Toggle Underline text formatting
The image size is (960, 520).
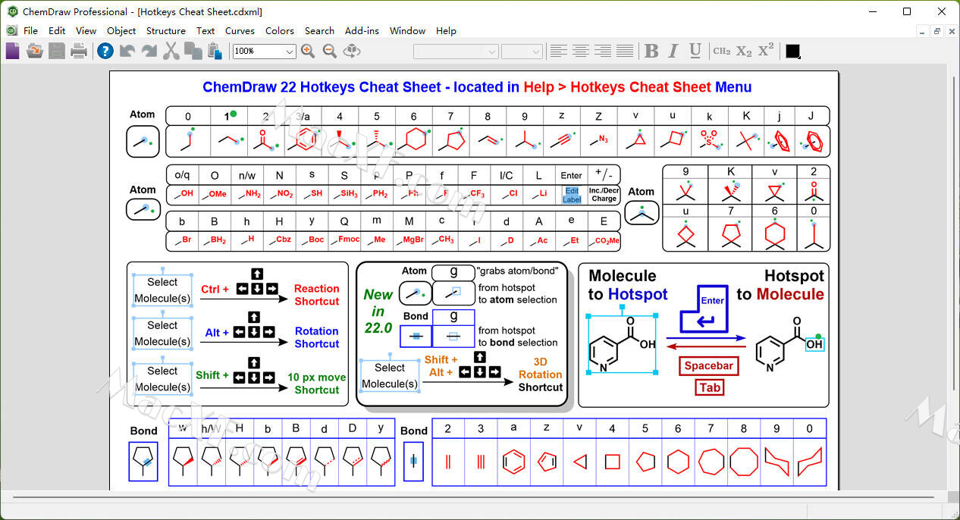[695, 51]
